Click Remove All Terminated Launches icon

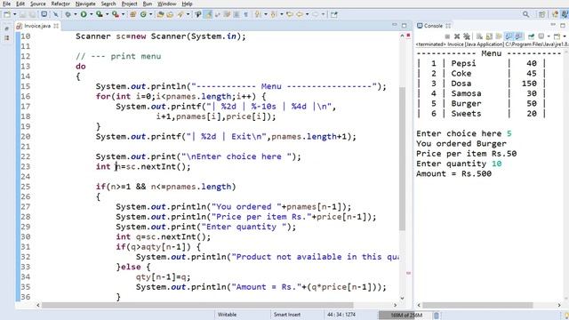point(467,36)
